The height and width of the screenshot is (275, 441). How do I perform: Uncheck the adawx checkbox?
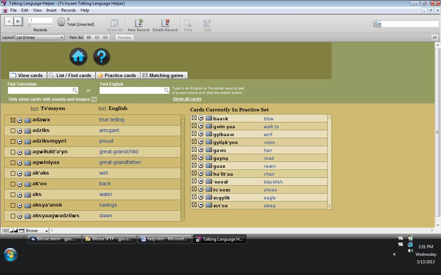(13, 120)
